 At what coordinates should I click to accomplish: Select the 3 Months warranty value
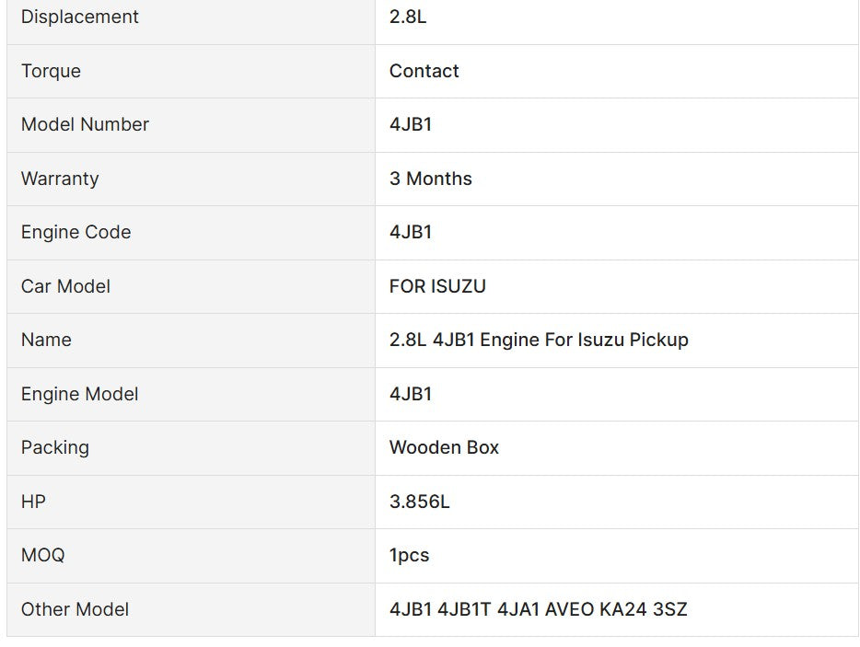pyautogui.click(x=430, y=179)
